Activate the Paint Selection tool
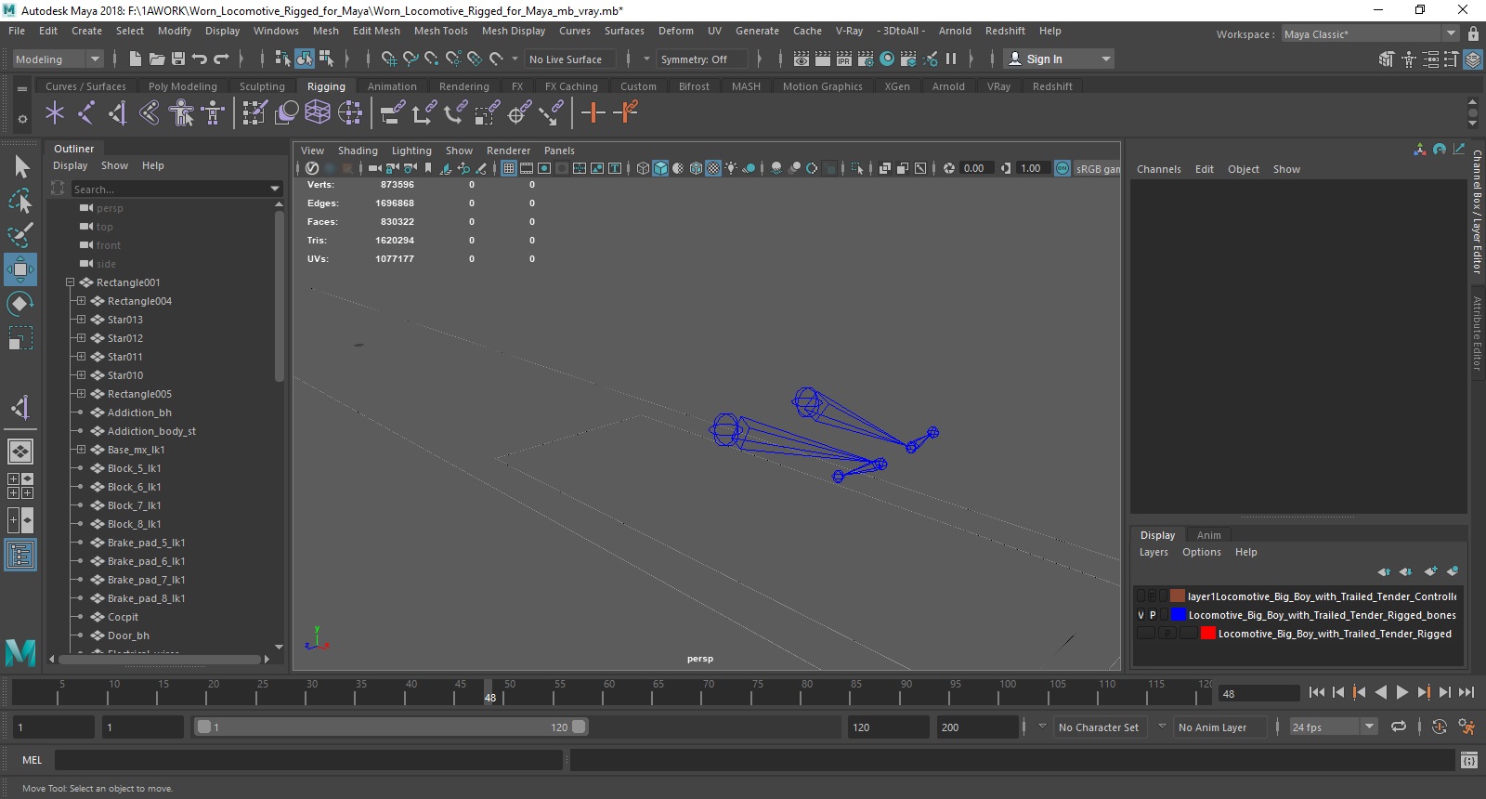The height and width of the screenshot is (799, 1486). (x=20, y=234)
